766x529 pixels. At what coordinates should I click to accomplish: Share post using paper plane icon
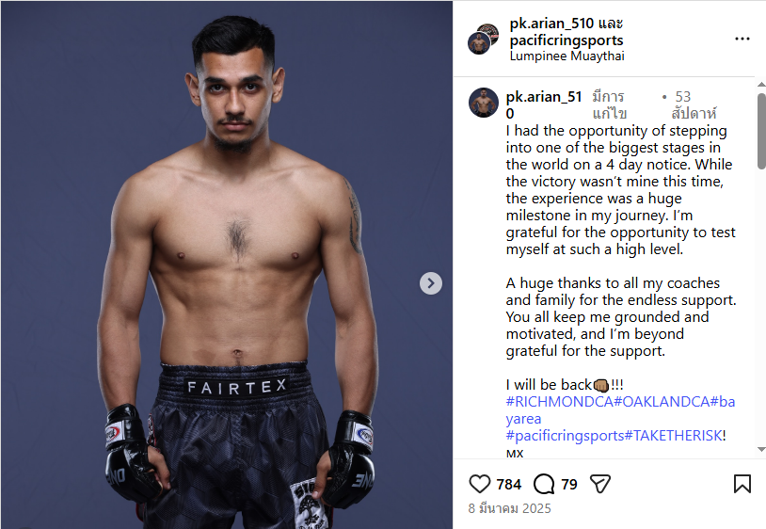pyautogui.click(x=600, y=484)
